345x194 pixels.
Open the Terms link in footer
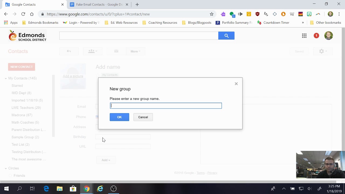click(201, 173)
